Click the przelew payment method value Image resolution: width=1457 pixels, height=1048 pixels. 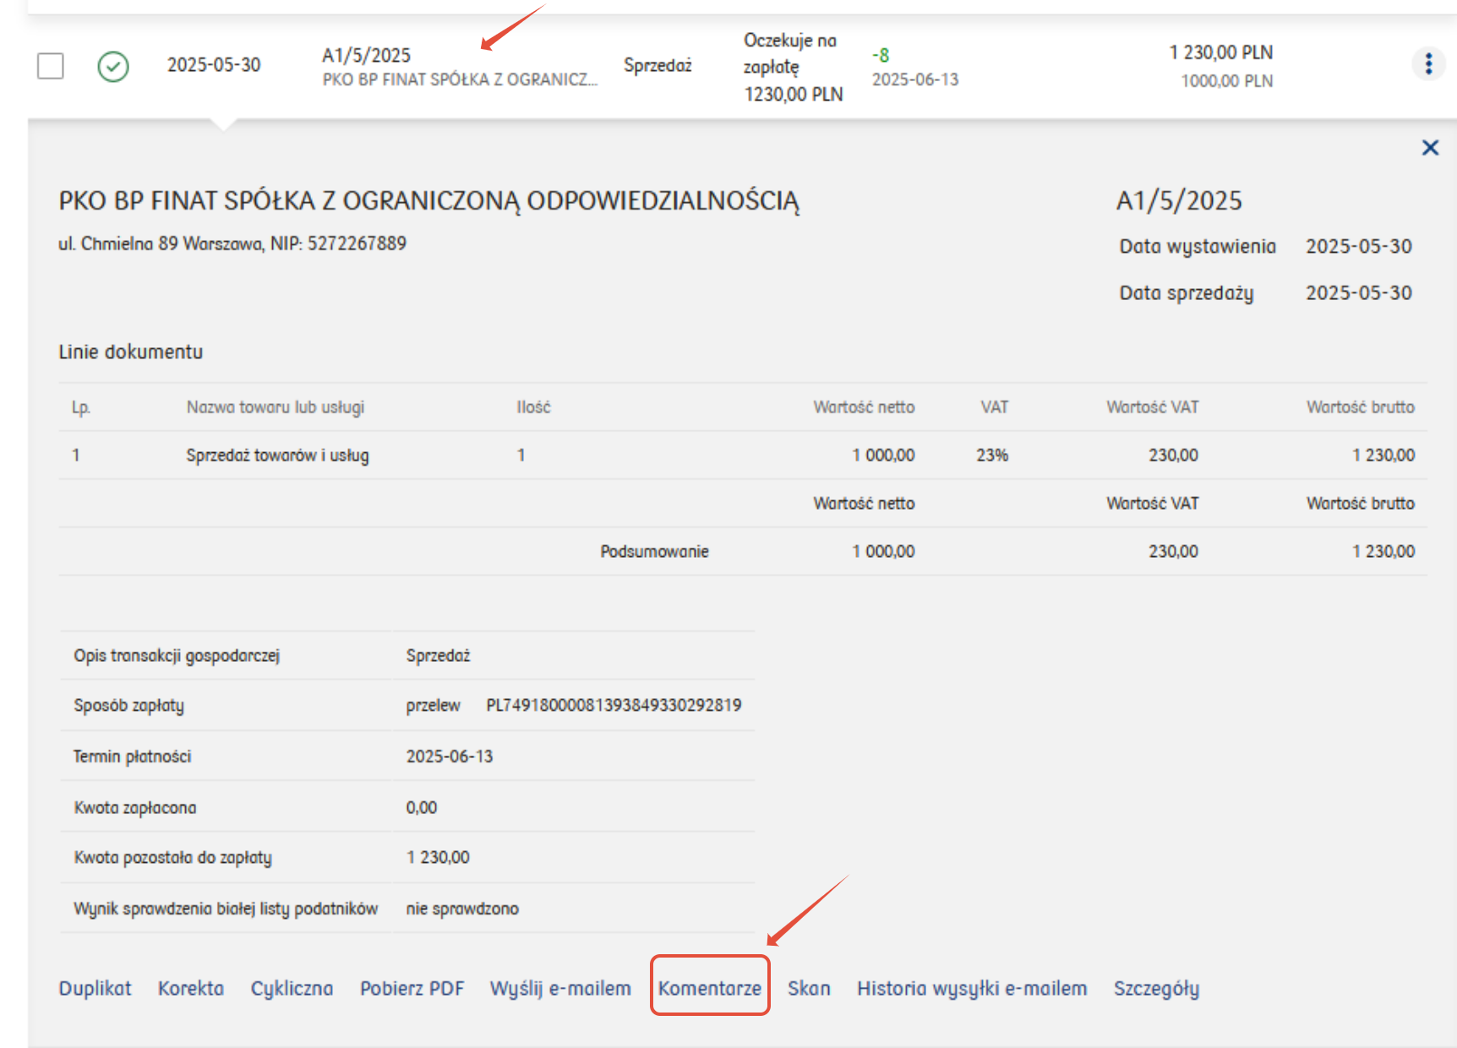433,705
